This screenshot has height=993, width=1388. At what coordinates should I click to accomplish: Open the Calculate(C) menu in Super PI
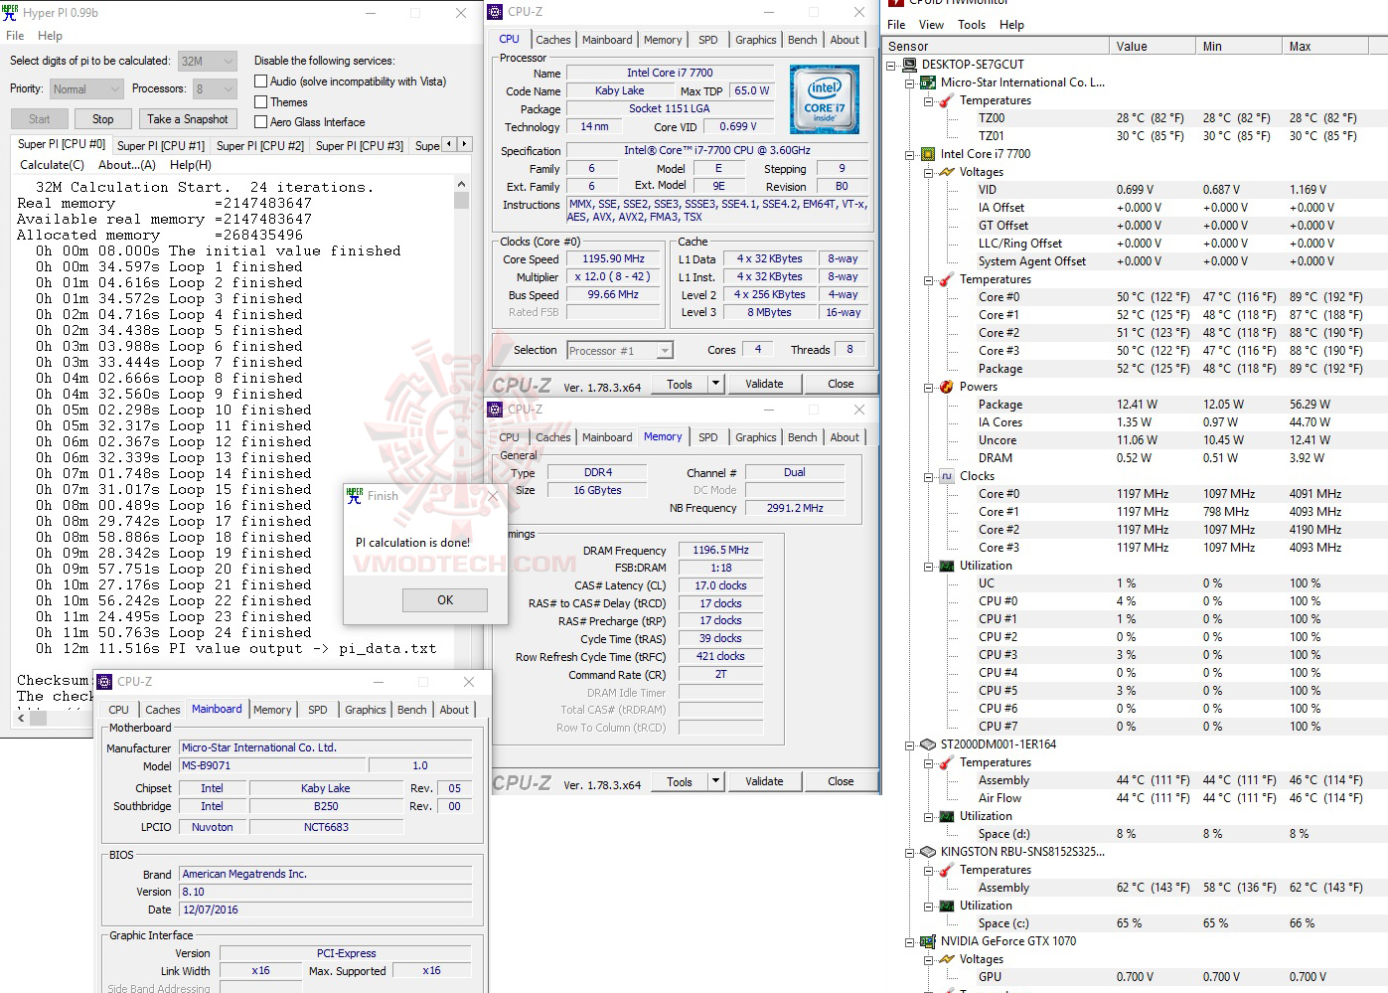pos(52,165)
